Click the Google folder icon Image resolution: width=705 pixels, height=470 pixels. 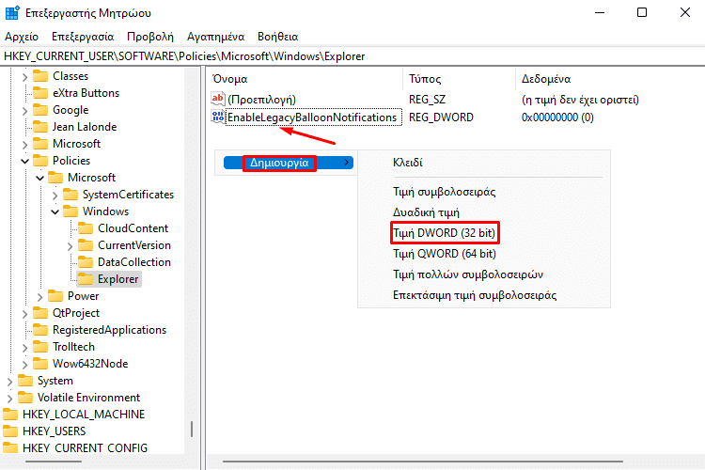[x=40, y=110]
